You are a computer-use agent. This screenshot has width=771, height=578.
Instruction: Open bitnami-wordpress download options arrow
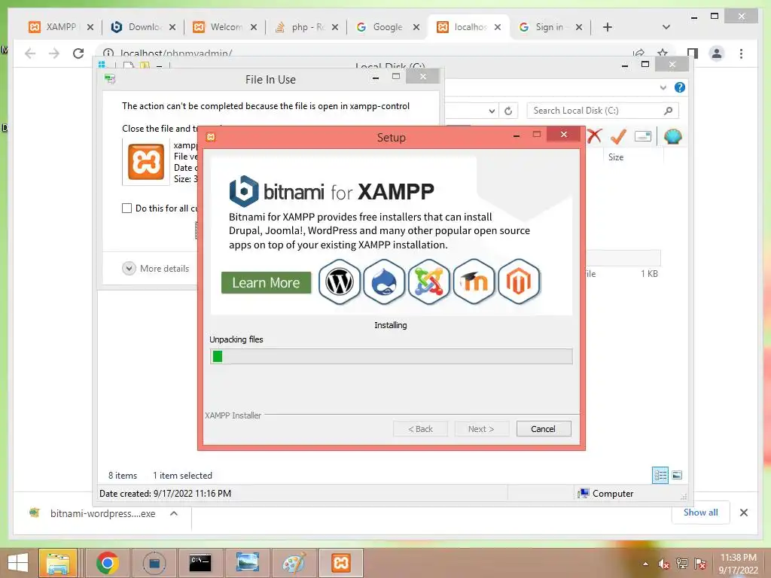174,513
